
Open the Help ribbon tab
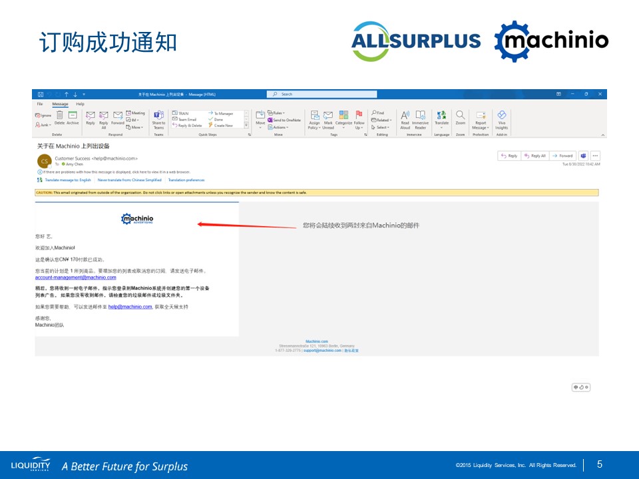click(80, 104)
